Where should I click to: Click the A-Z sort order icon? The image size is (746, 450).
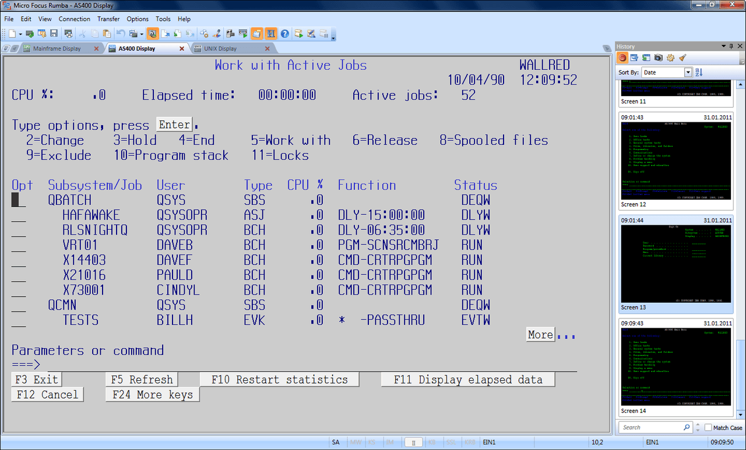point(699,72)
